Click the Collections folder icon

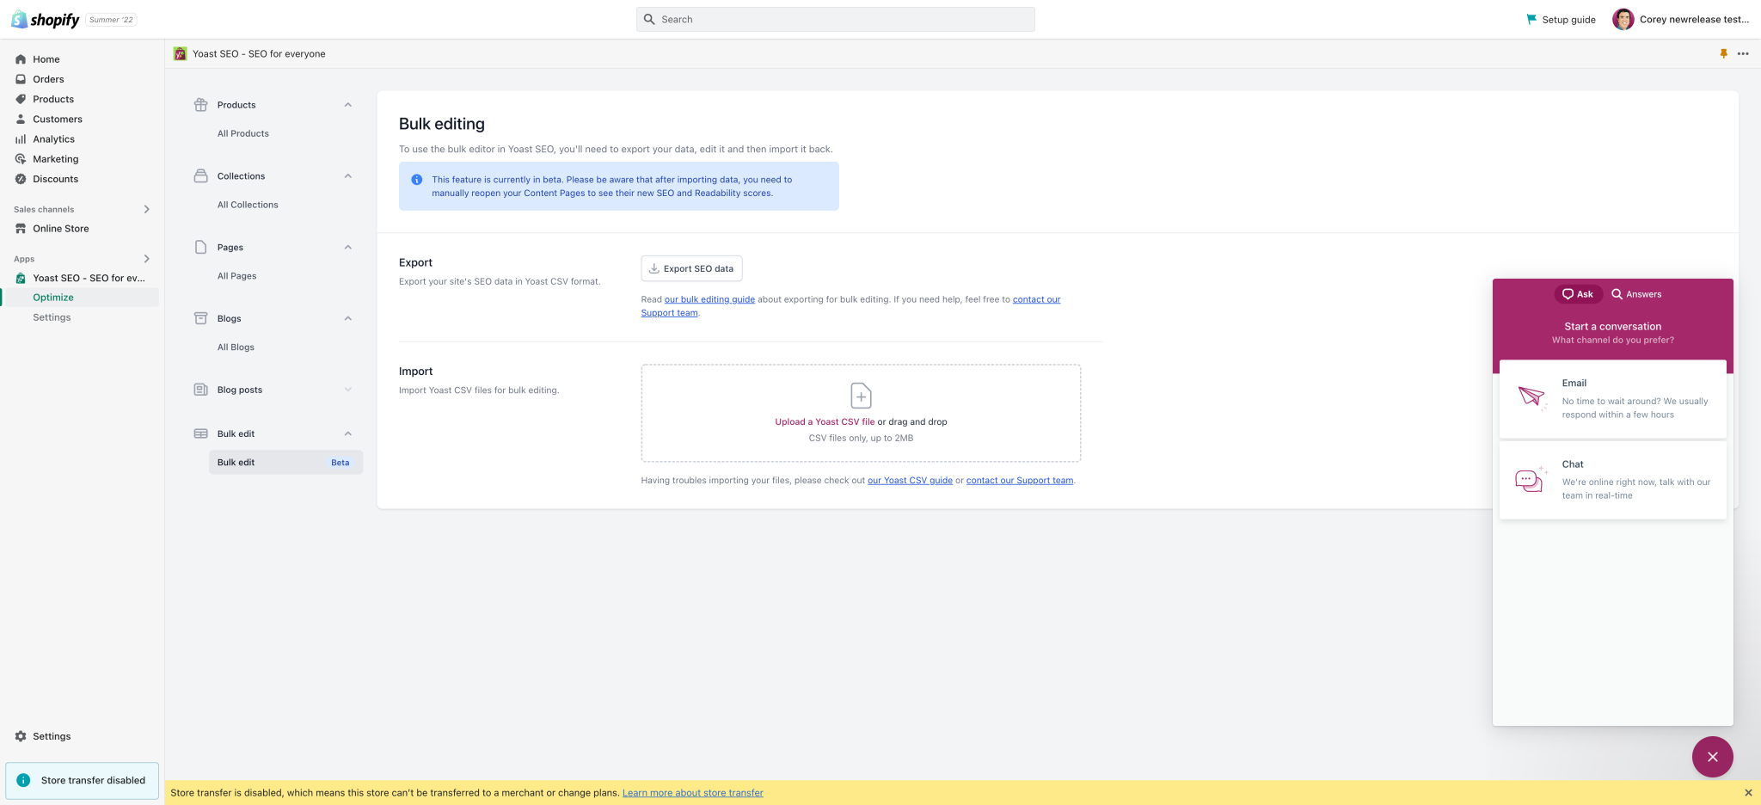[200, 175]
